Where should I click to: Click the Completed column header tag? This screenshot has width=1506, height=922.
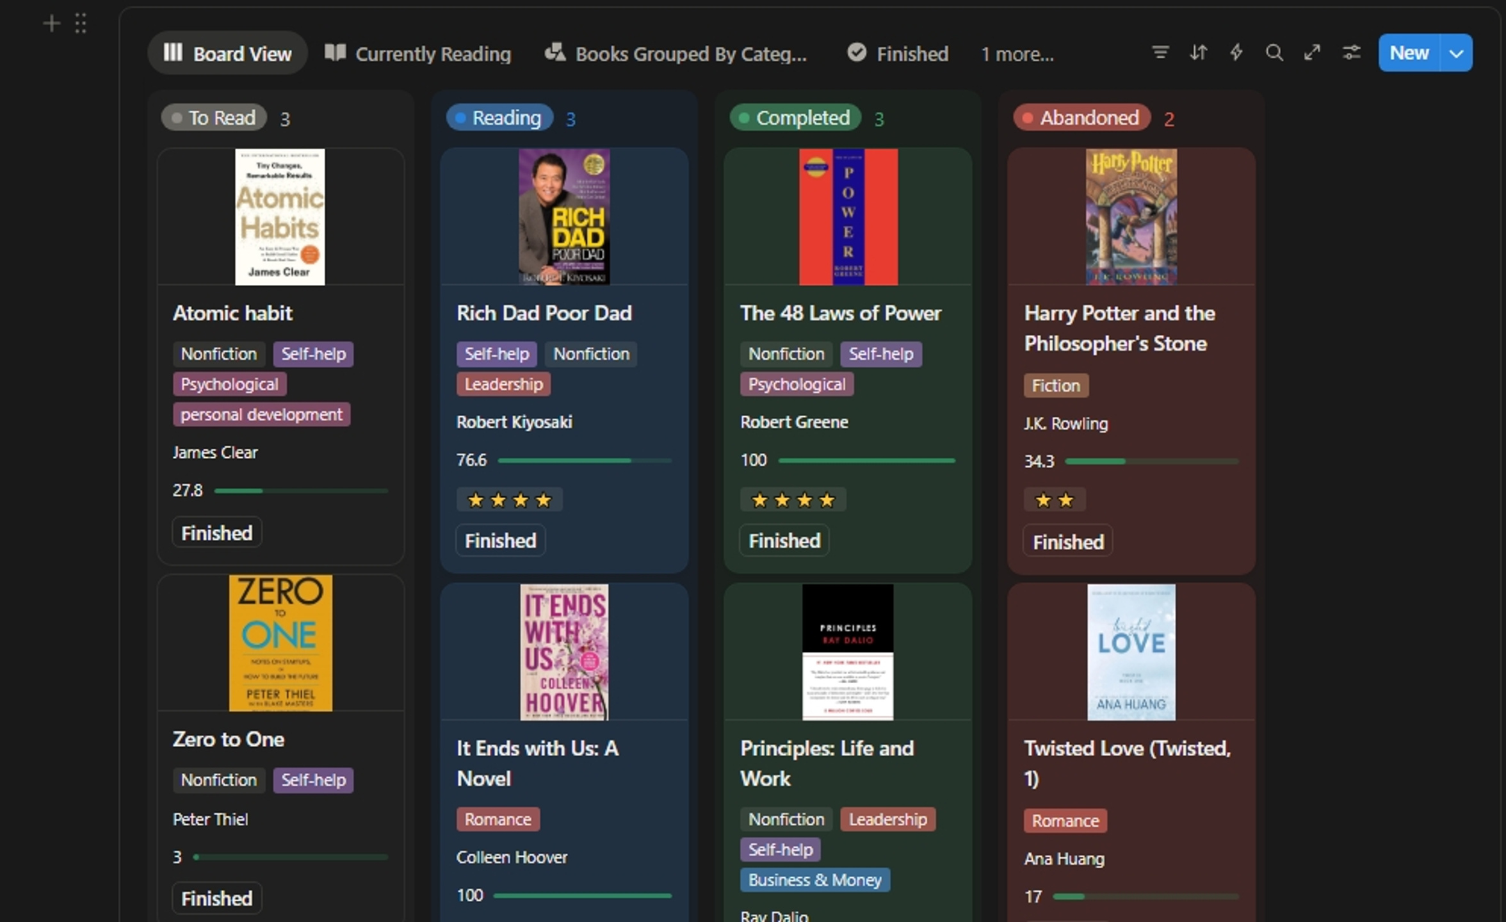pyautogui.click(x=795, y=118)
